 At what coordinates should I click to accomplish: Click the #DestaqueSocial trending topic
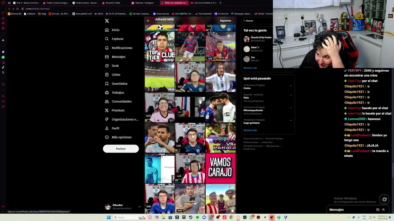(253, 110)
